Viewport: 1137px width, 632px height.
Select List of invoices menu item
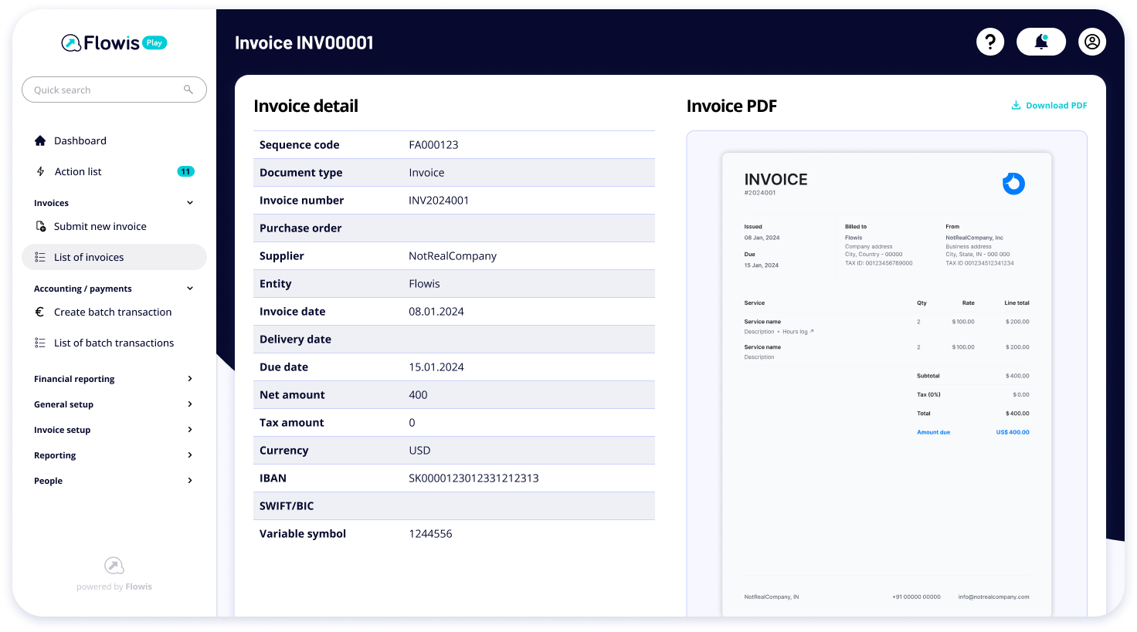pos(114,257)
